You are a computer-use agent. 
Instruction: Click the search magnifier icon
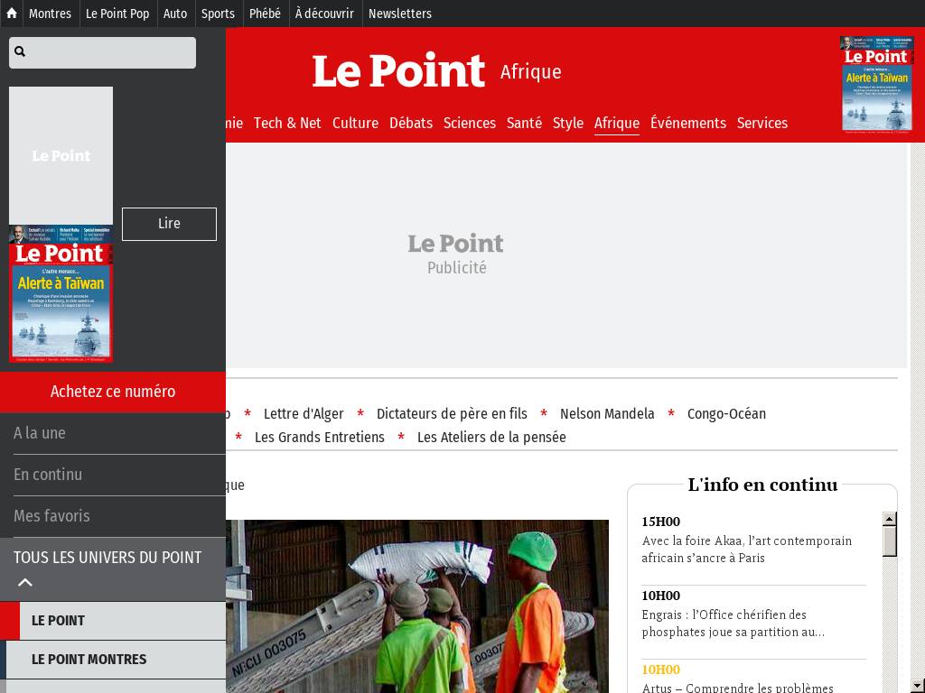pyautogui.click(x=20, y=52)
